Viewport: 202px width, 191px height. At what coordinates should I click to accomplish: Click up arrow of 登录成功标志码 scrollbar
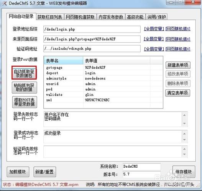tap(184, 134)
